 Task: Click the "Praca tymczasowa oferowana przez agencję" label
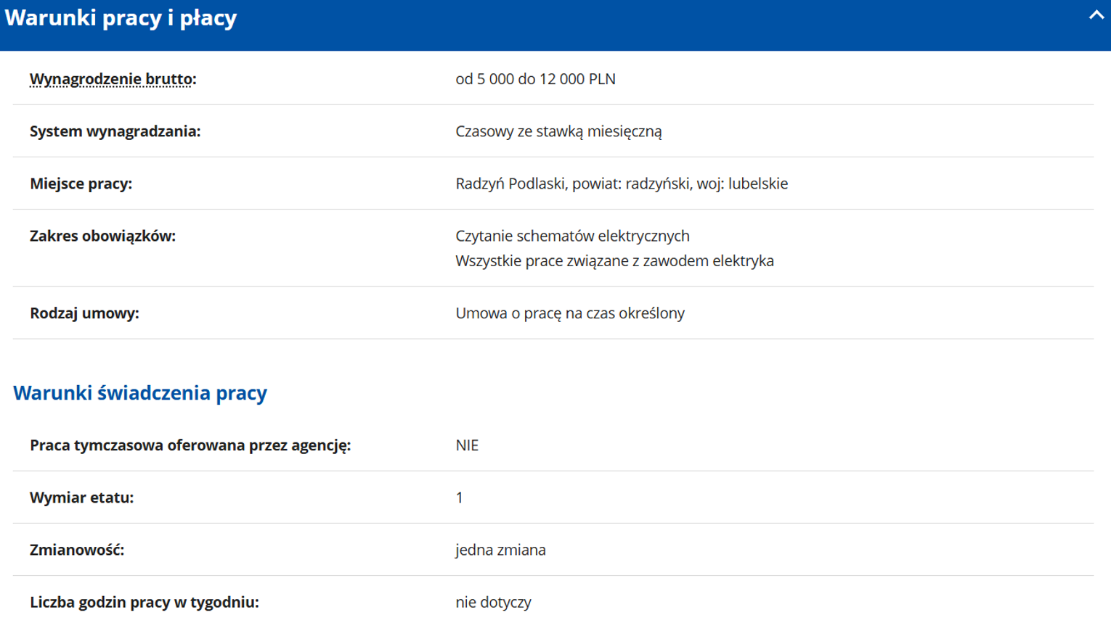click(190, 445)
